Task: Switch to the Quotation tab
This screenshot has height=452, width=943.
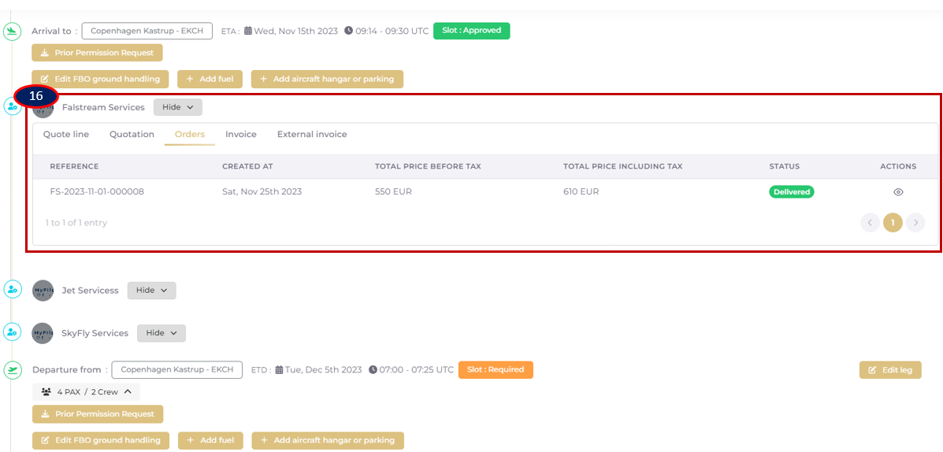Action: 132,135
